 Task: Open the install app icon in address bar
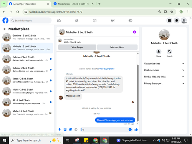click(166, 12)
